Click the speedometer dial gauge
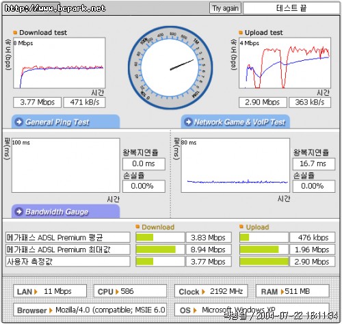 pos(170,68)
